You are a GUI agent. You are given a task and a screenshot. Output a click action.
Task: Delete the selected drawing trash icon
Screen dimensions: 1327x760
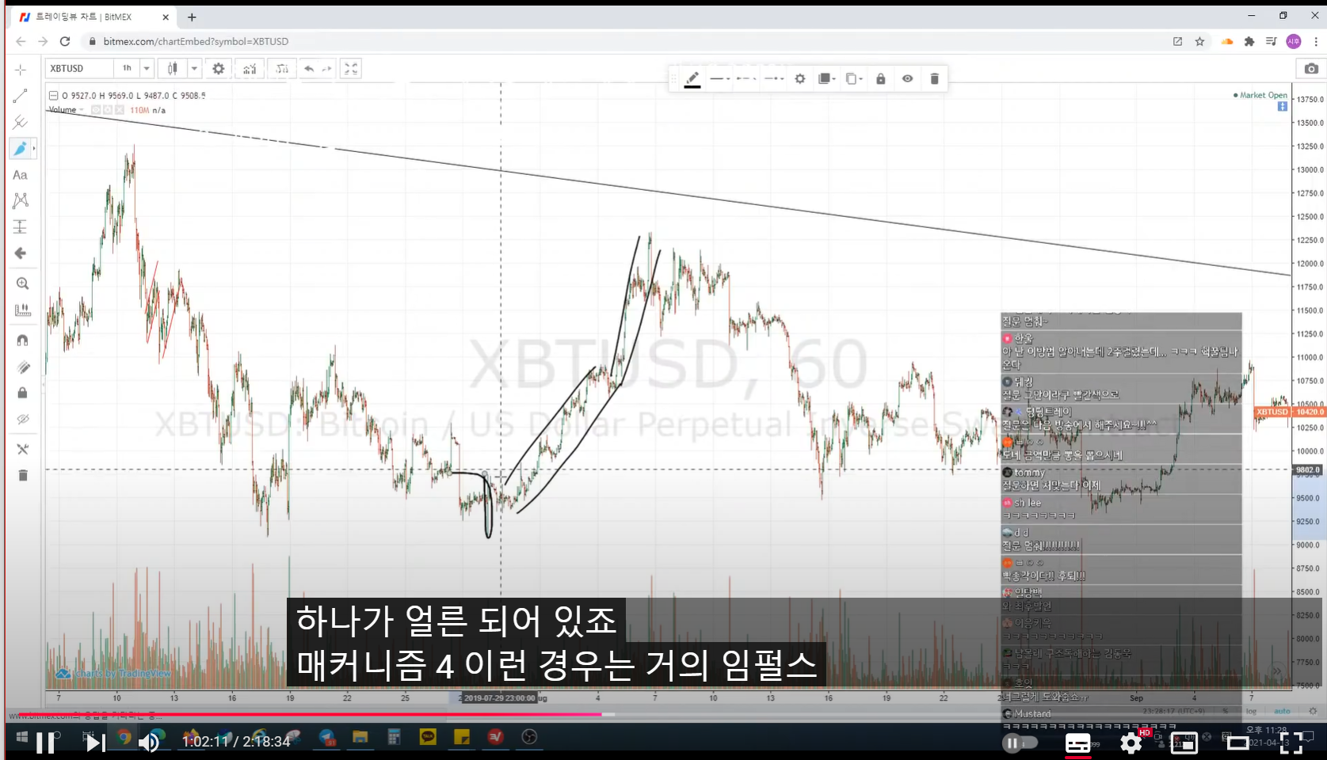(x=935, y=78)
